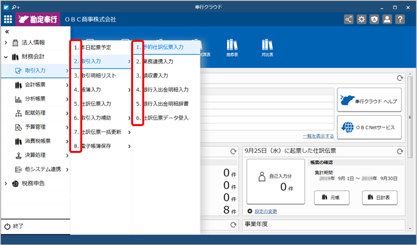Open 決算処理 sidebar submenu
Viewport: 417px width, 245px height.
pyautogui.click(x=36, y=155)
